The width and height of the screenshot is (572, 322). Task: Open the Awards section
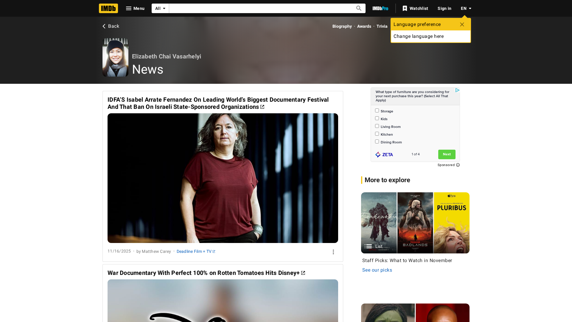click(x=364, y=26)
